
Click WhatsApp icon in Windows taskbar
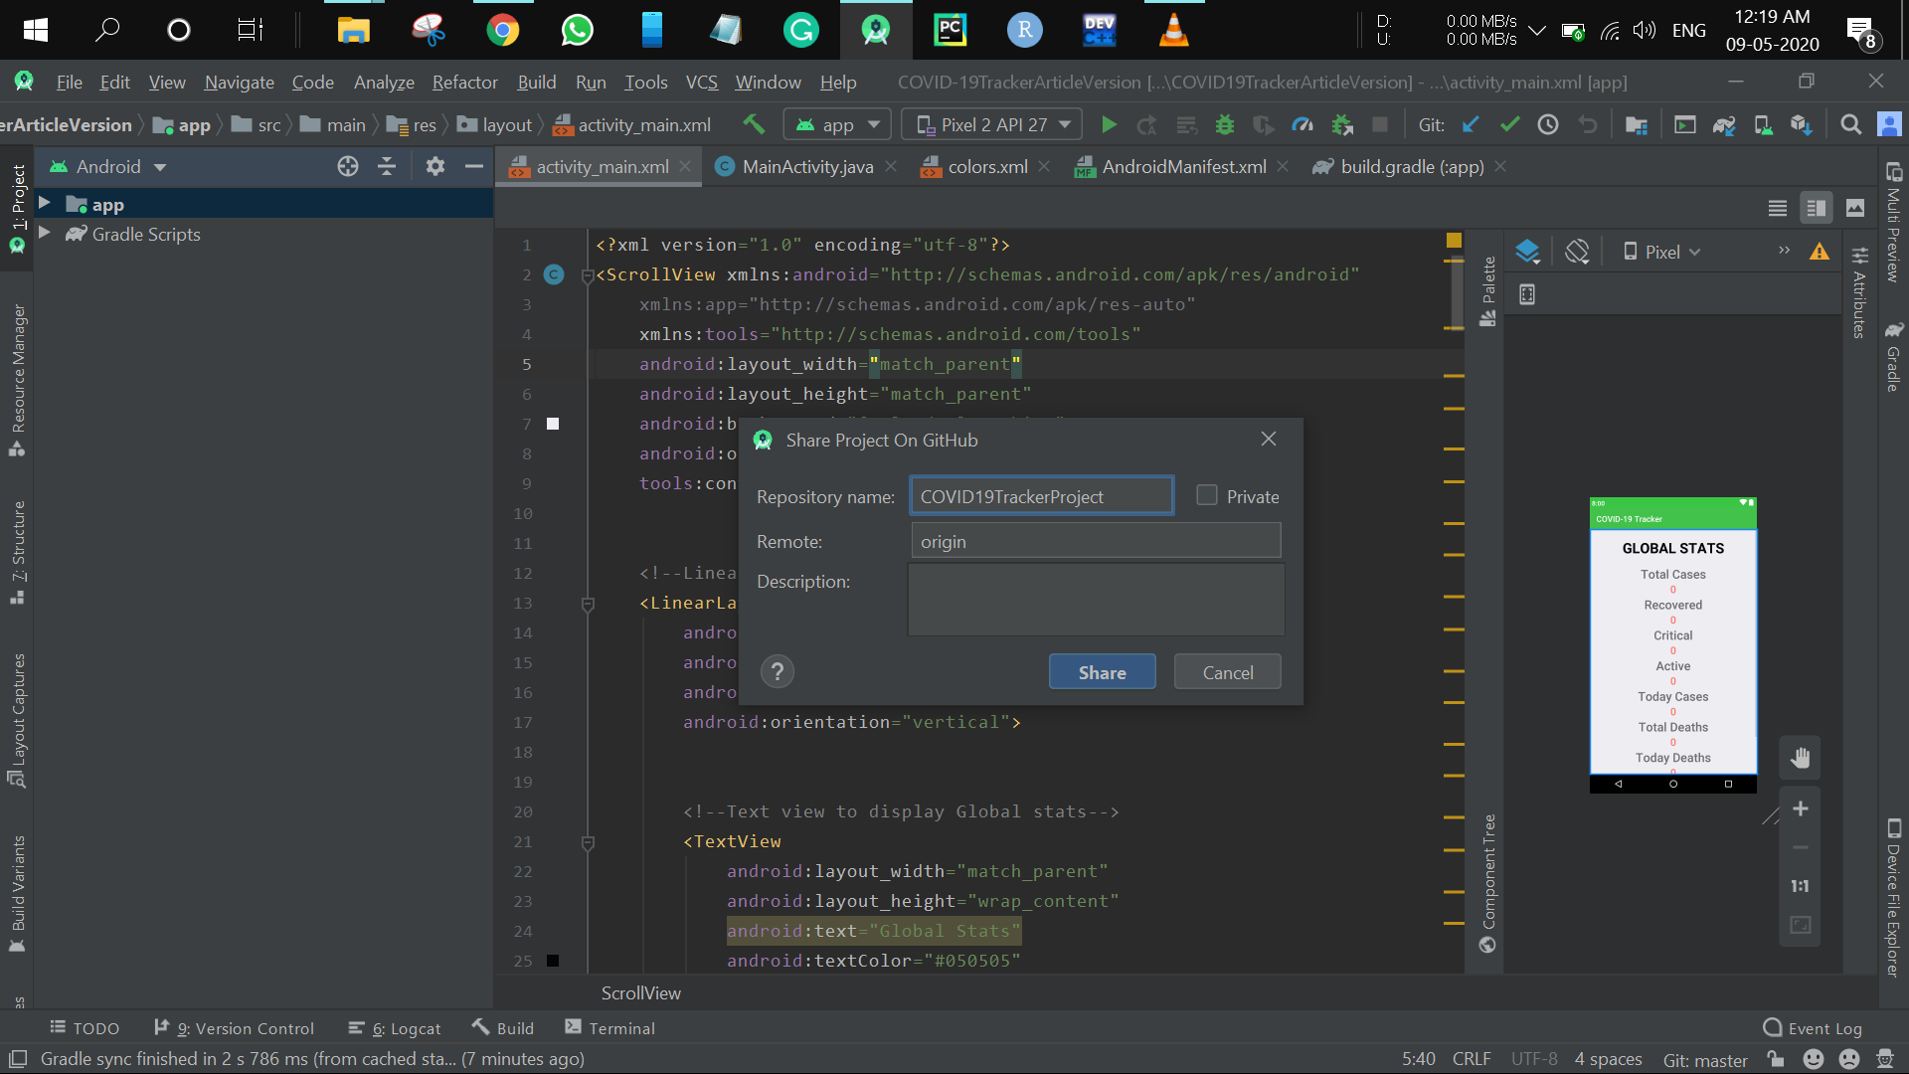pyautogui.click(x=577, y=29)
